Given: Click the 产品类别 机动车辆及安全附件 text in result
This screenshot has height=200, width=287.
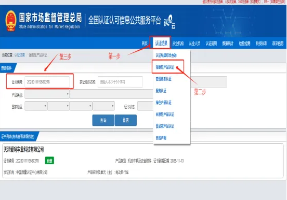Looking at the screenshot, I should pos(134,161).
